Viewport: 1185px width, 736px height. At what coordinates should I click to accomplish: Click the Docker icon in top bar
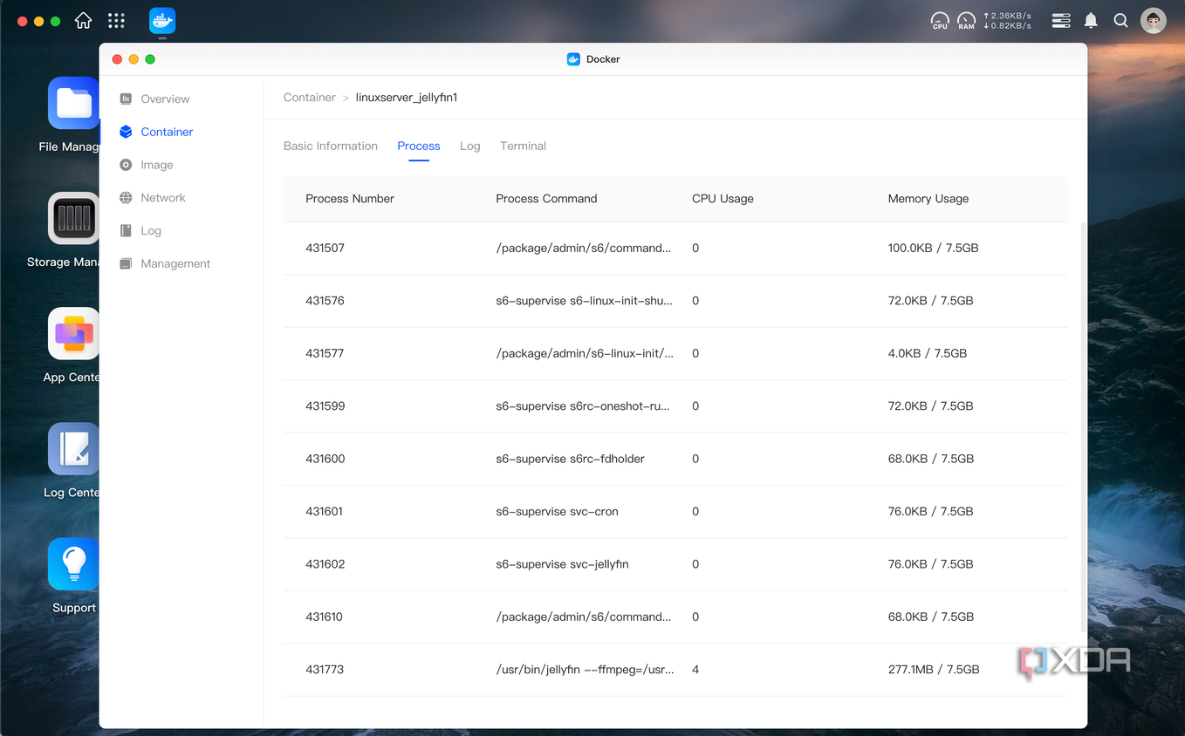click(x=162, y=20)
